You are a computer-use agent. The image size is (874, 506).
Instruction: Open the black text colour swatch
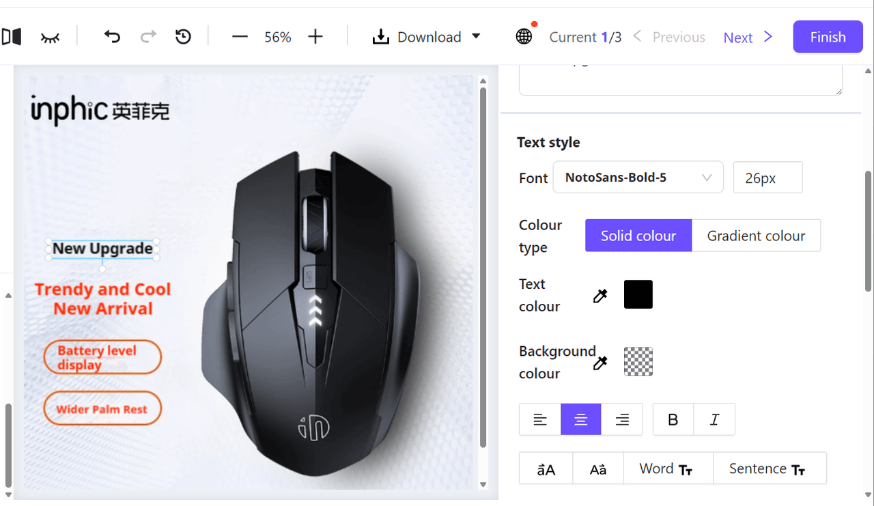pos(638,294)
